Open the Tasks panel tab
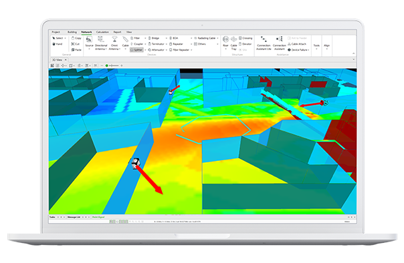This screenshot has width=404, height=263. click(52, 217)
